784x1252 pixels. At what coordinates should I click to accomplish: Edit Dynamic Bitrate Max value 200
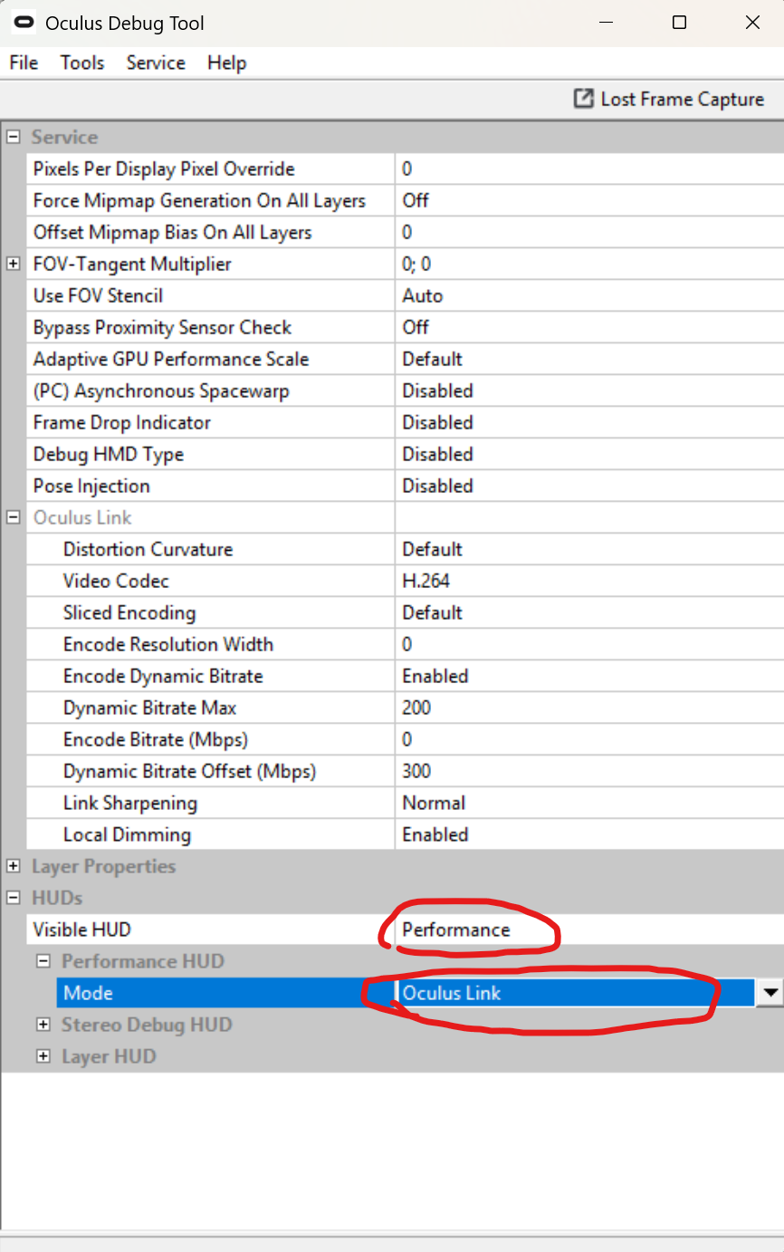coord(589,708)
